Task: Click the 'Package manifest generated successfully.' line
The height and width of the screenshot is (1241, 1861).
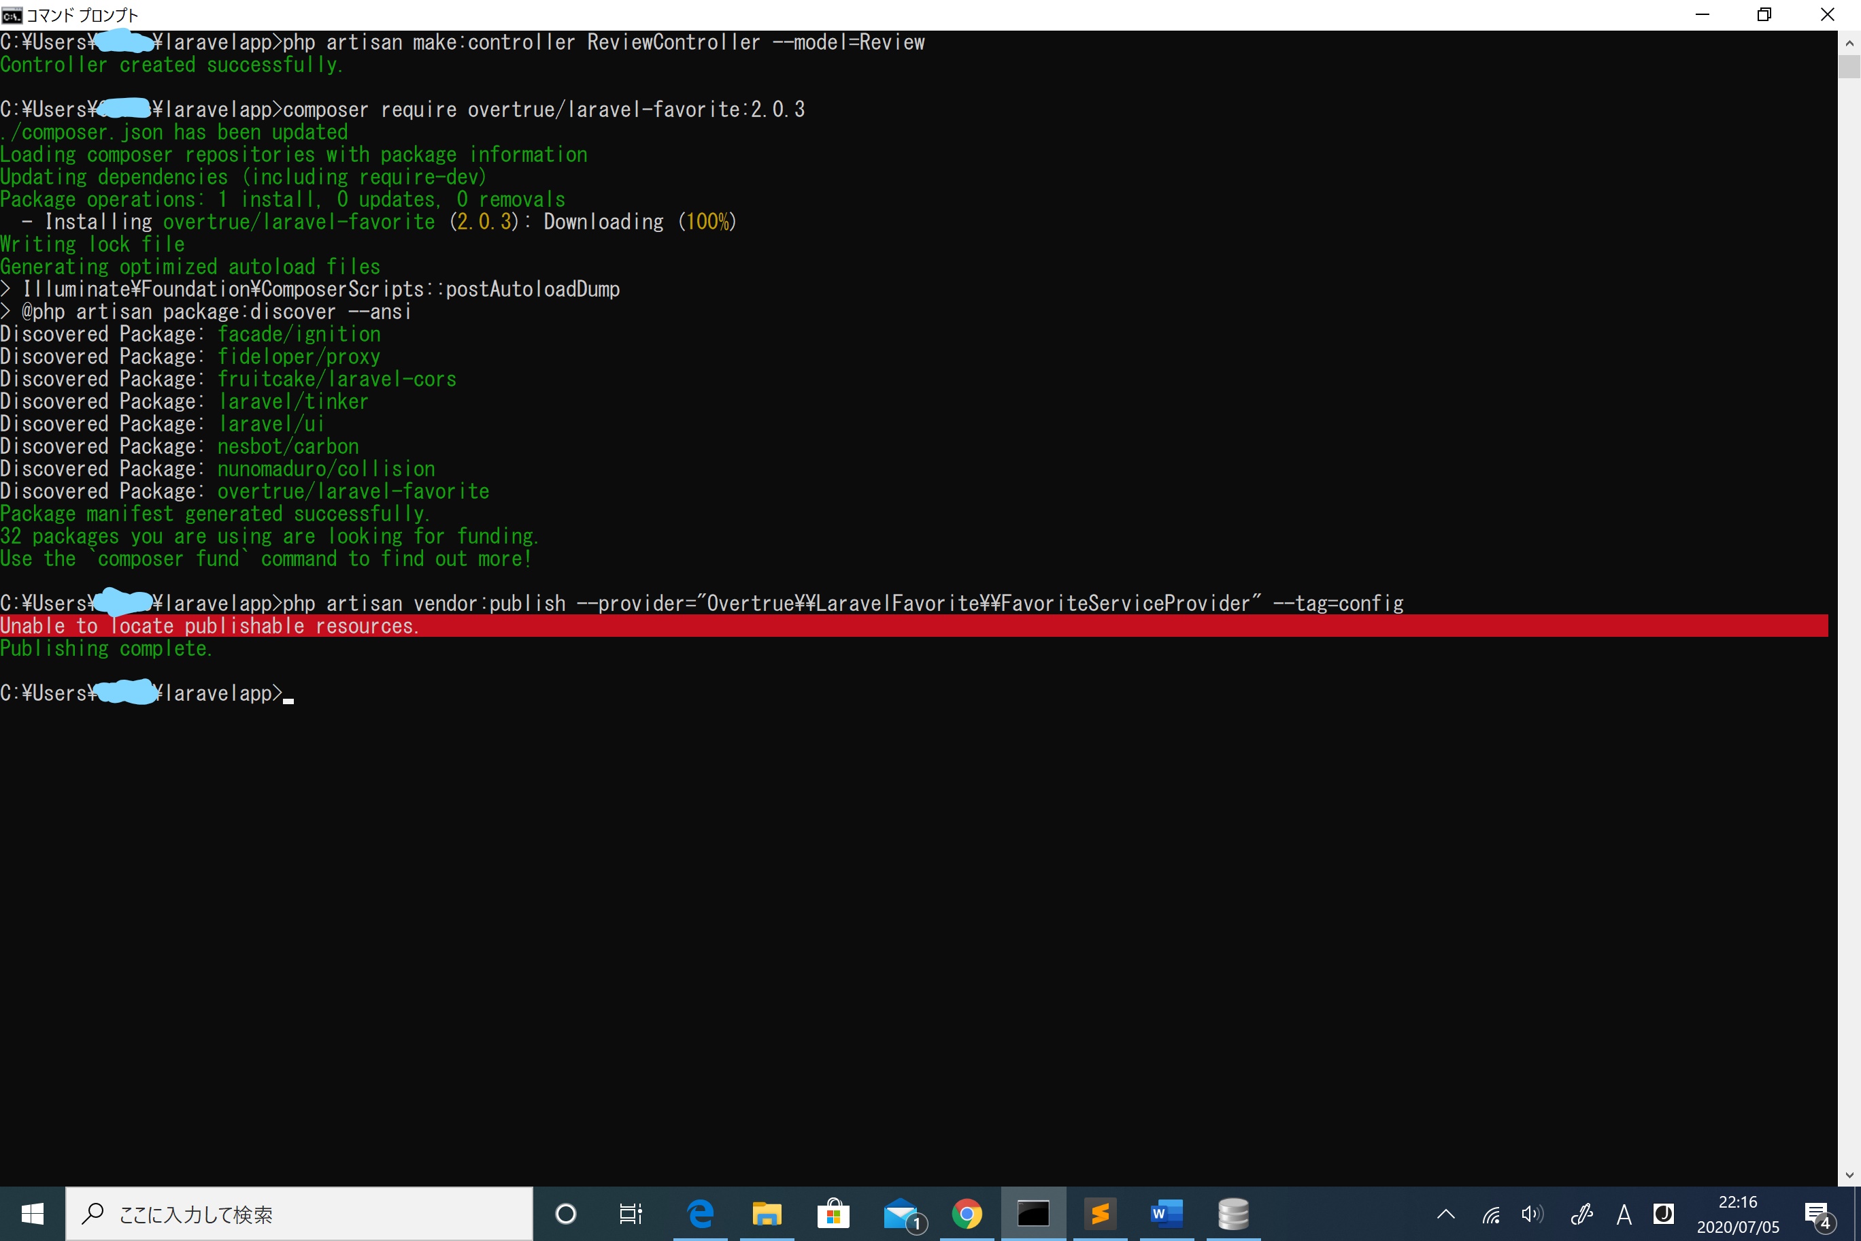Action: click(x=215, y=514)
